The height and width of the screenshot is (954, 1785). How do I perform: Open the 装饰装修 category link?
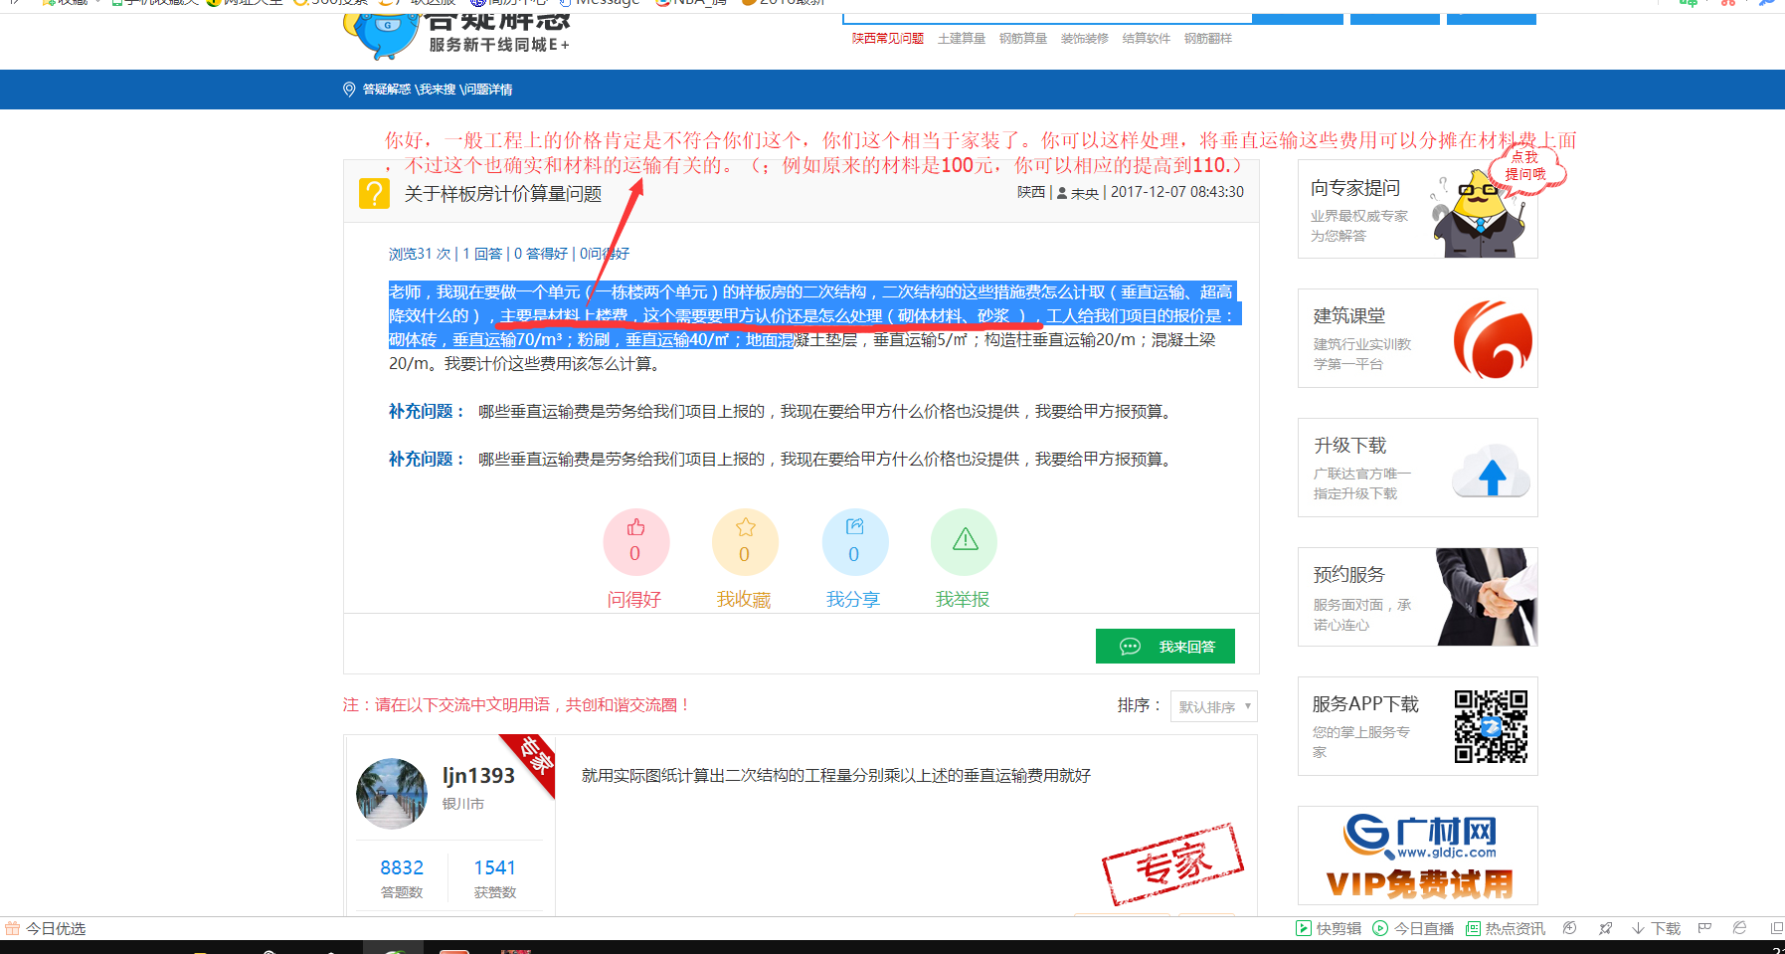[1085, 39]
